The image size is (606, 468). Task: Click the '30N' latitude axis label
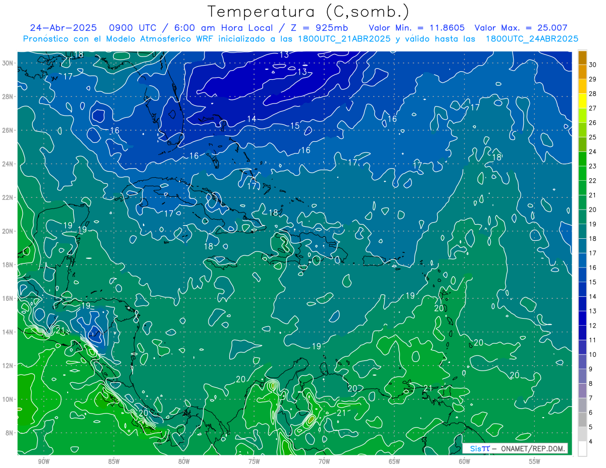click(8, 63)
